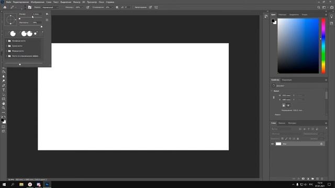Viewport: 335px width, 188px height.
Task: Open the Opacity value dropdown arrow
Action: [x=82, y=7]
